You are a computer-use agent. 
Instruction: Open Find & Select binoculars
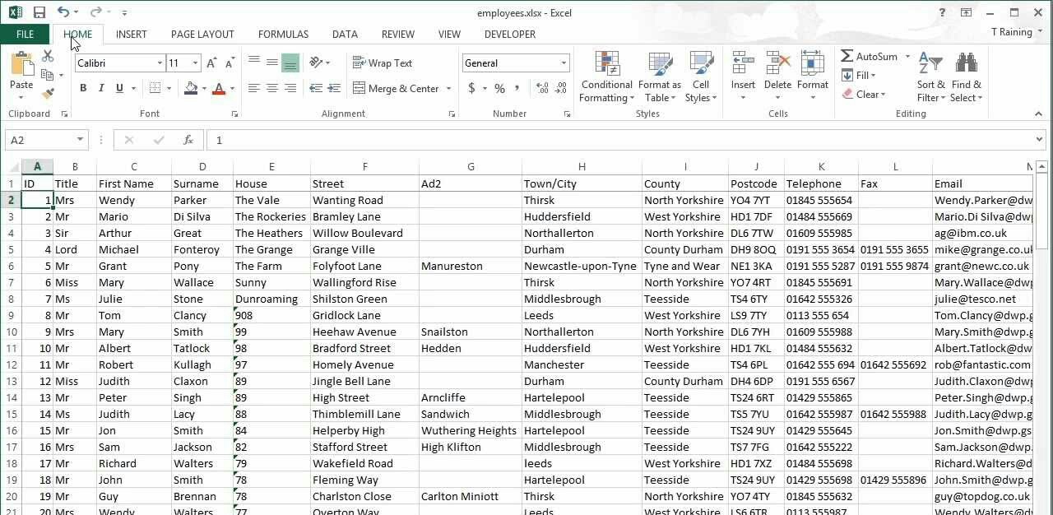pyautogui.click(x=966, y=78)
